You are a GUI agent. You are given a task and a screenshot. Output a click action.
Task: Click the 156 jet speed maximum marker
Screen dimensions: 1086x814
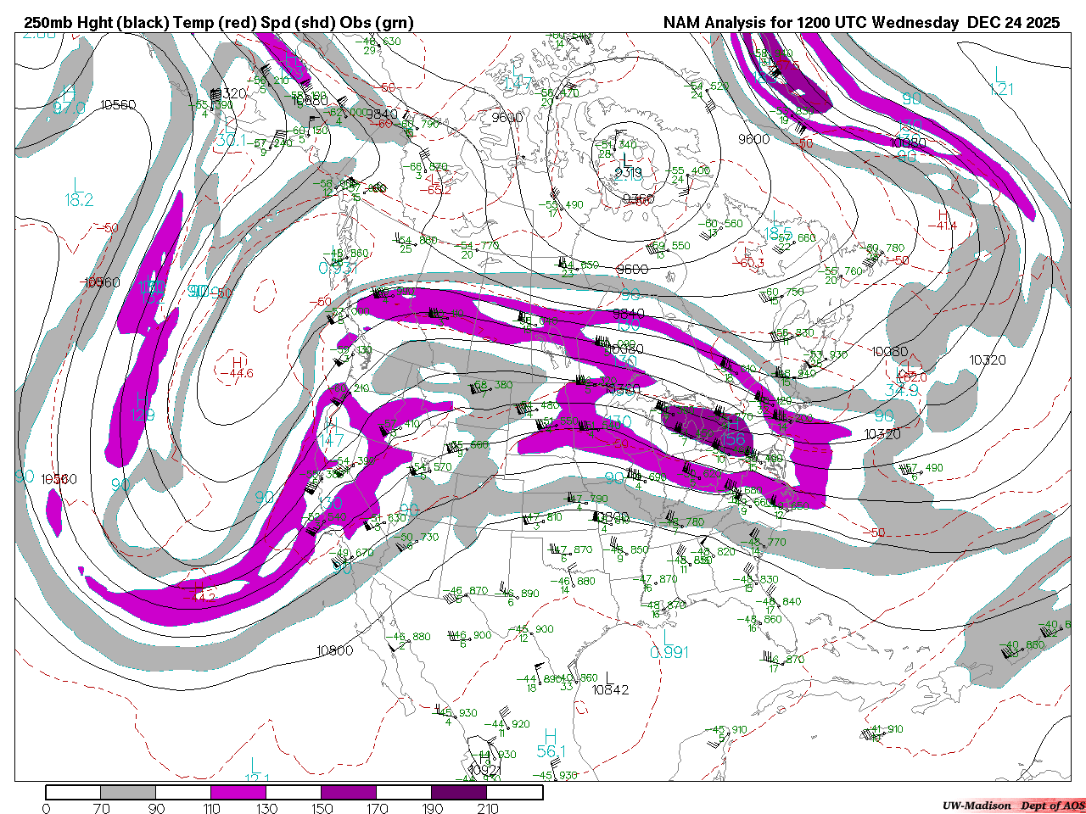pos(734,440)
